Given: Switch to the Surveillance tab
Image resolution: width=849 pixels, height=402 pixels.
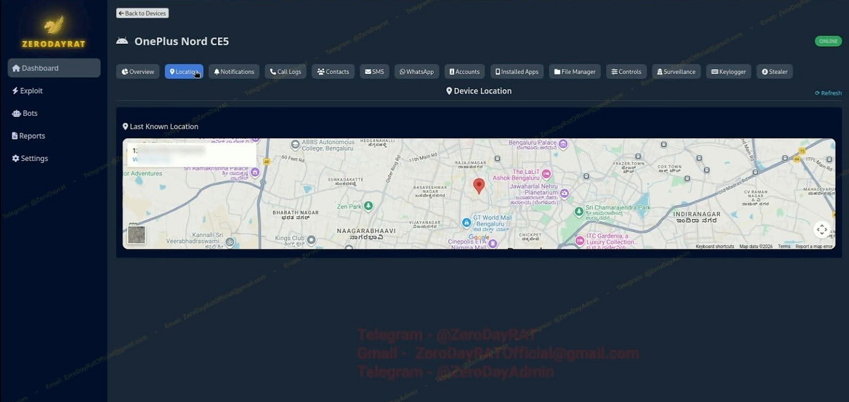Looking at the screenshot, I should click(676, 72).
